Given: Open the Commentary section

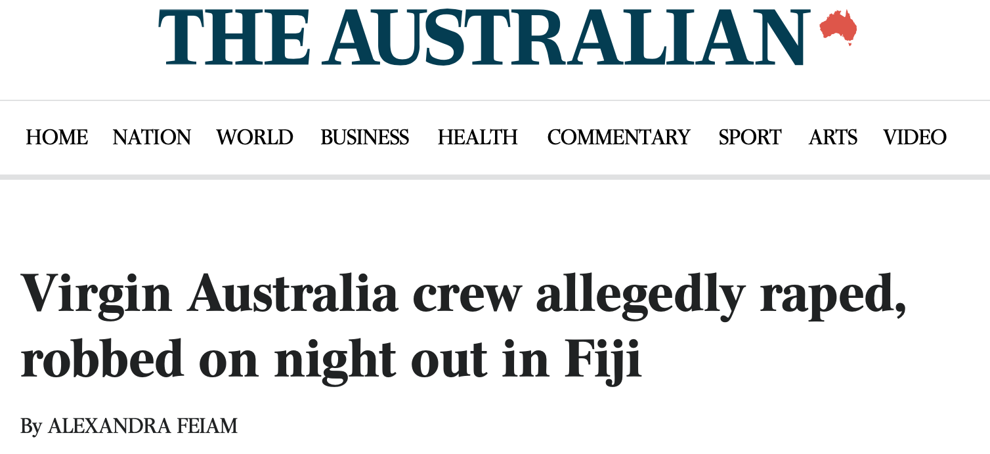Looking at the screenshot, I should [618, 137].
